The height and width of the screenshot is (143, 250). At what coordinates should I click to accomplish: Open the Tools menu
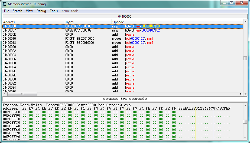(x=54, y=11)
